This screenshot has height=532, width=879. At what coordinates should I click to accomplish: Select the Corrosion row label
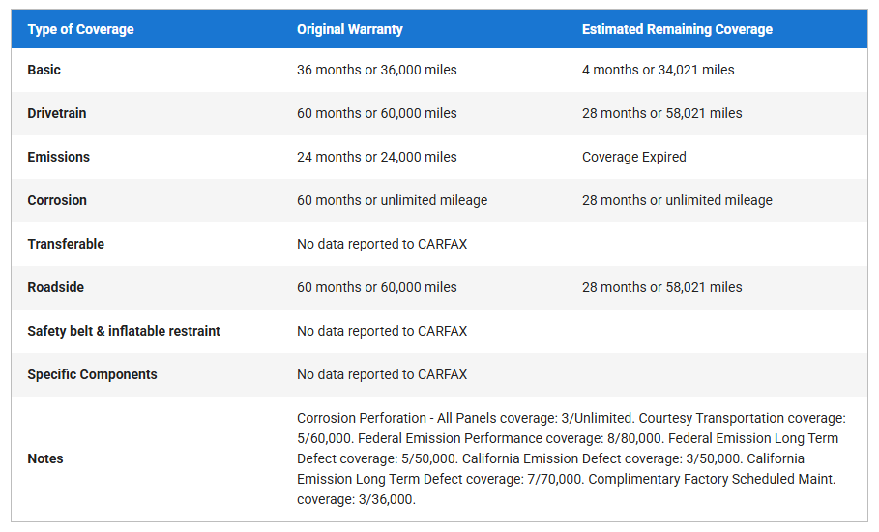pos(57,200)
